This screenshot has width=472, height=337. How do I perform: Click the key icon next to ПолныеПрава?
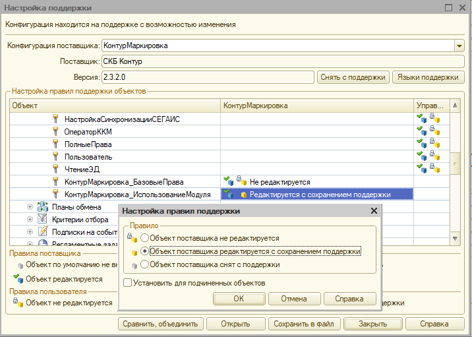(55, 144)
